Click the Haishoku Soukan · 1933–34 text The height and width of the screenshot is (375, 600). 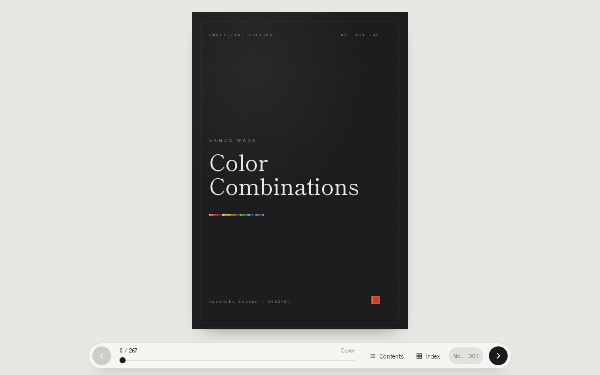249,301
